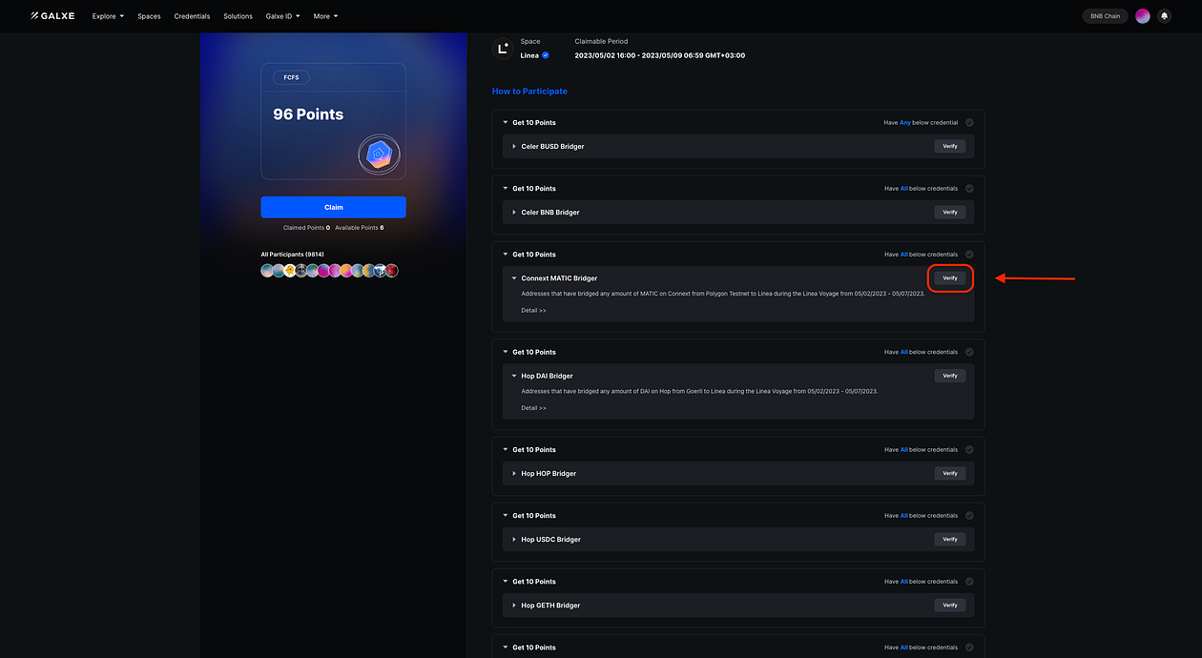Open Credentials in the top navigation
The height and width of the screenshot is (658, 1202).
[x=192, y=16]
